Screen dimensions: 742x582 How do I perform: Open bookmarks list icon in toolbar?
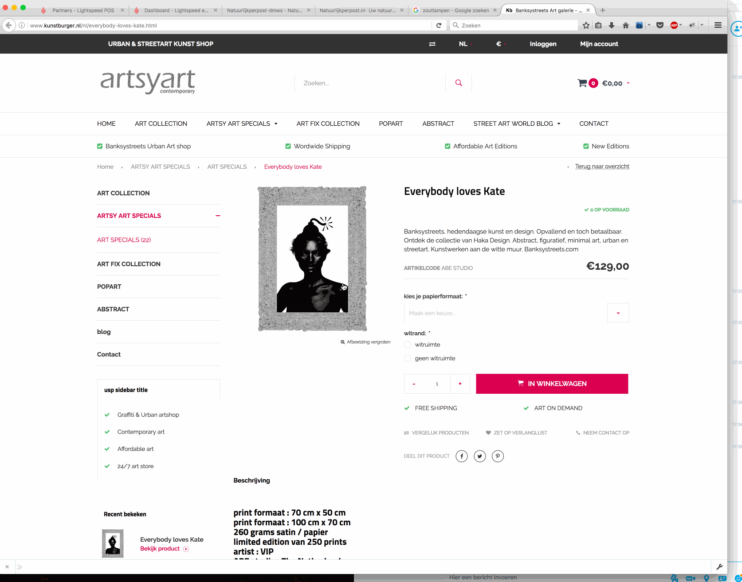(598, 25)
